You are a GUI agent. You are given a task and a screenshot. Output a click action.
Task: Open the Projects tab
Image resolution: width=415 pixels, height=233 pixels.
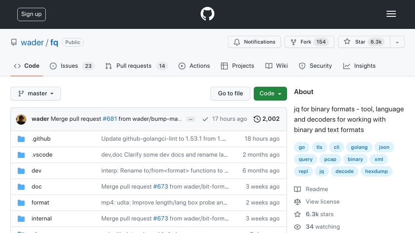click(x=237, y=66)
